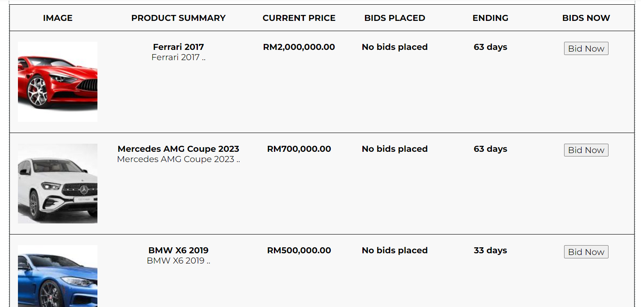Select the RM700,000.00 price text
641x307 pixels.
tap(299, 149)
